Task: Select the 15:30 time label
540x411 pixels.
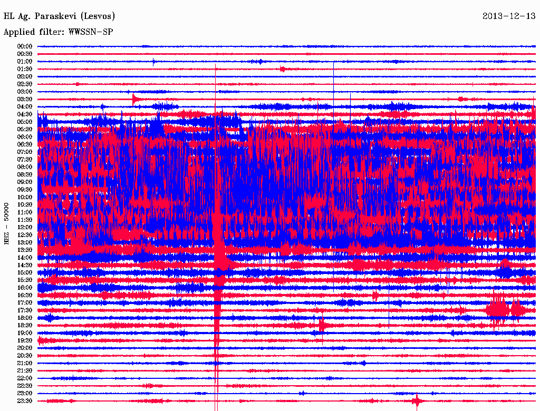Action: [25, 280]
